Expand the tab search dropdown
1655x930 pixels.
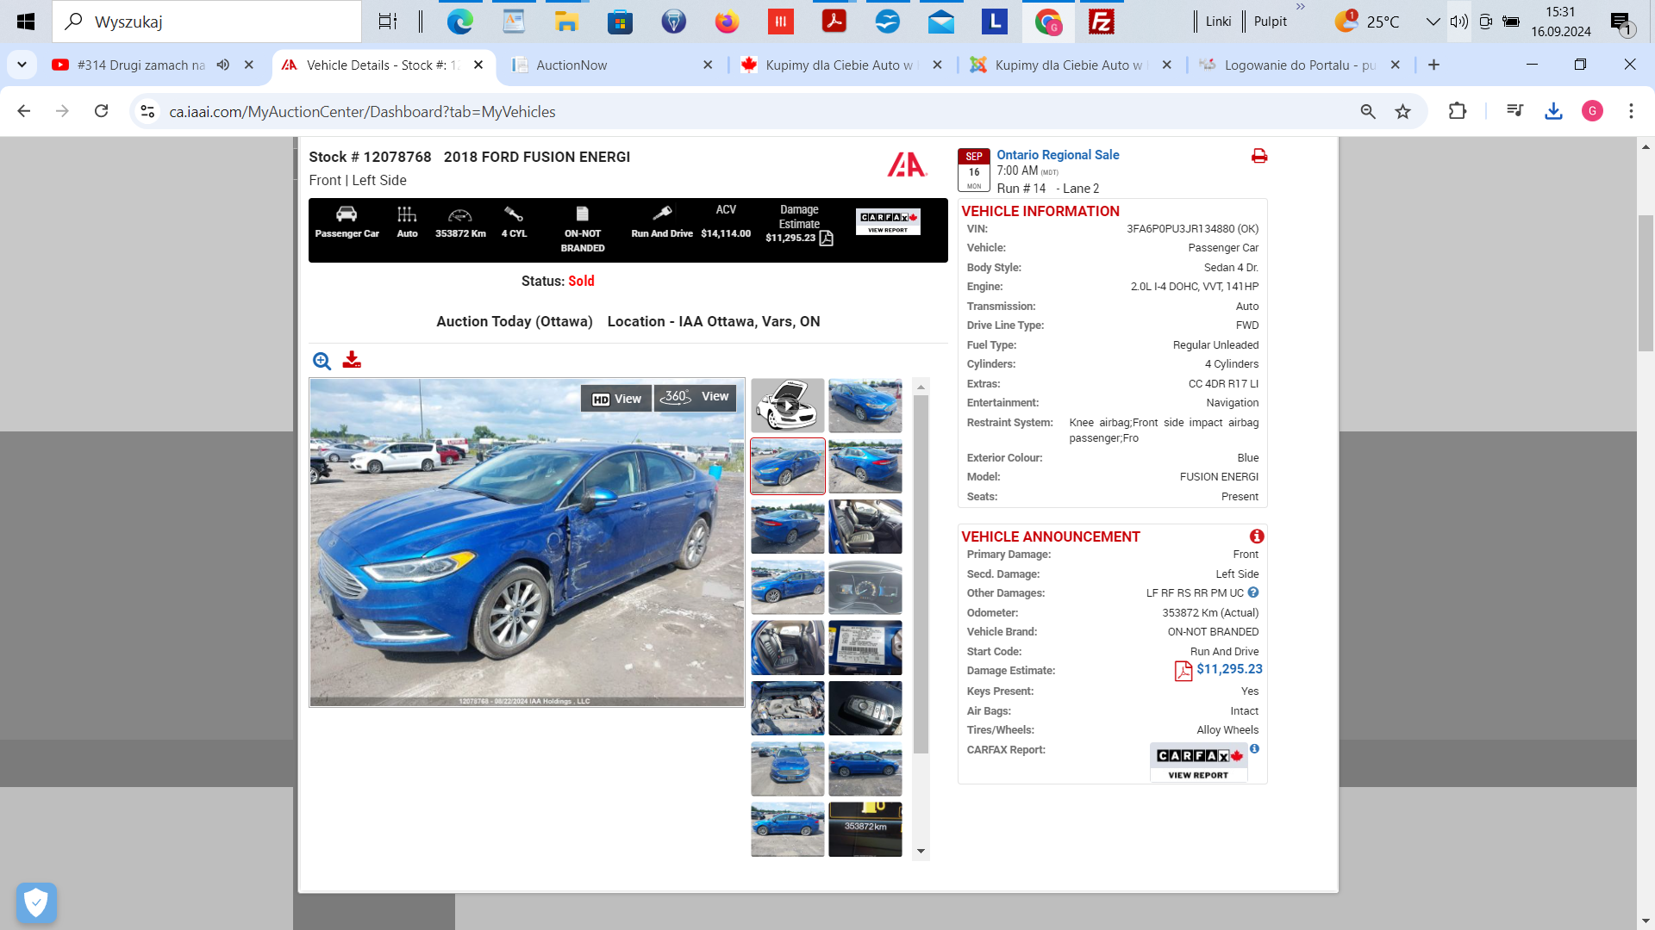(x=22, y=65)
